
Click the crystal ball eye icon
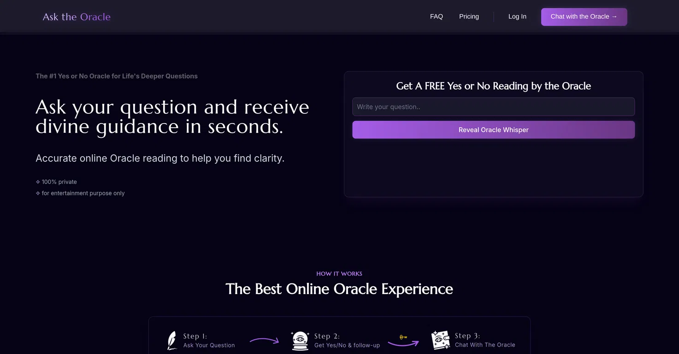click(x=301, y=341)
